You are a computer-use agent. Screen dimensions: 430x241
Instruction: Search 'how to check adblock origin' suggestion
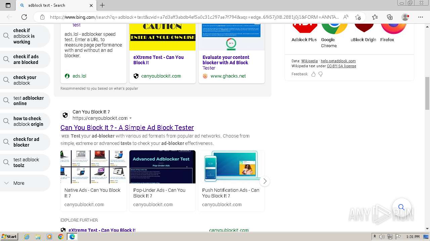pyautogui.click(x=25, y=121)
